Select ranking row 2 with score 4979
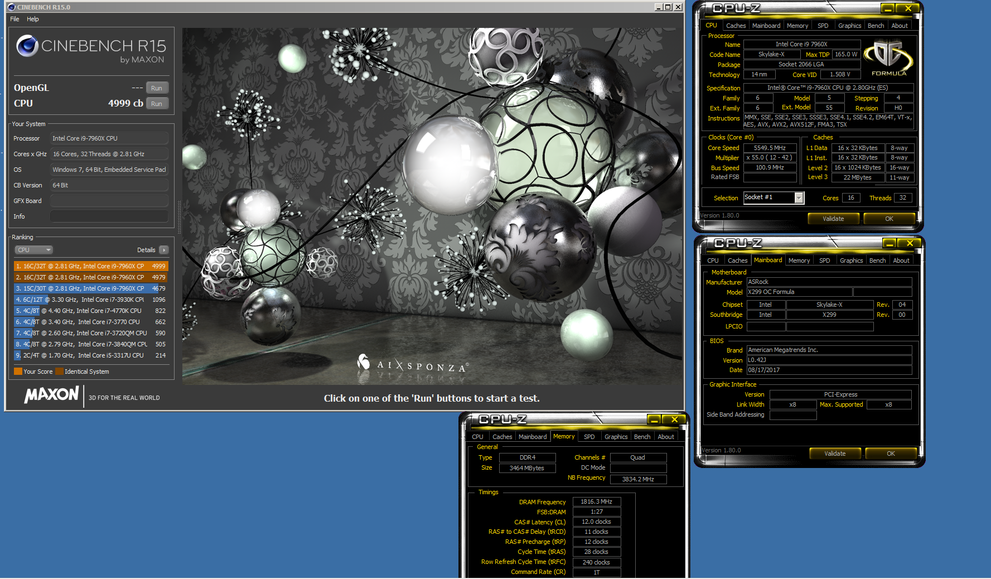Screen dimensions: 991x579 pyautogui.click(x=91, y=277)
